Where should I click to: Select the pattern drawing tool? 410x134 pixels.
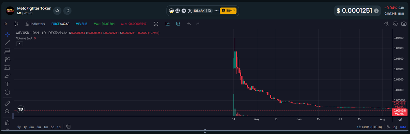tap(8, 59)
